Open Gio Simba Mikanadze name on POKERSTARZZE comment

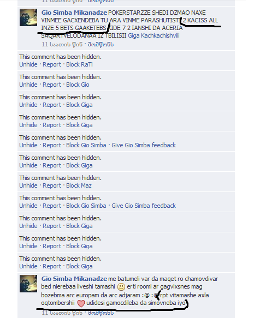pyautogui.click(x=74, y=13)
